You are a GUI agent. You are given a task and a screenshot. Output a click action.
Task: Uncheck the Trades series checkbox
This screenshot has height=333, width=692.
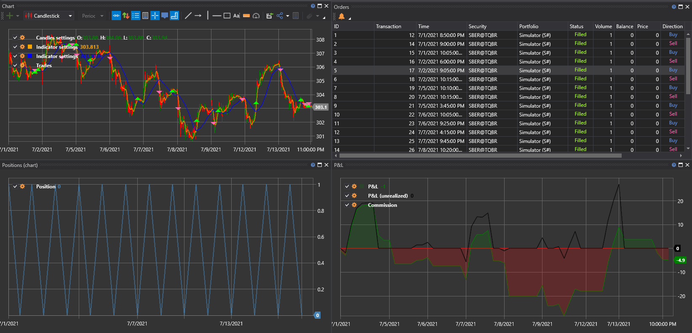tap(15, 65)
